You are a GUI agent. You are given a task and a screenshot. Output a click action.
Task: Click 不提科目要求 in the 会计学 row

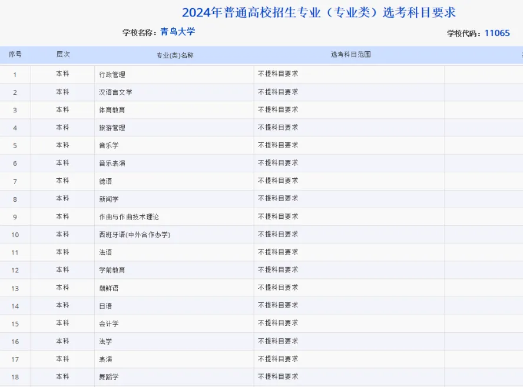(278, 323)
